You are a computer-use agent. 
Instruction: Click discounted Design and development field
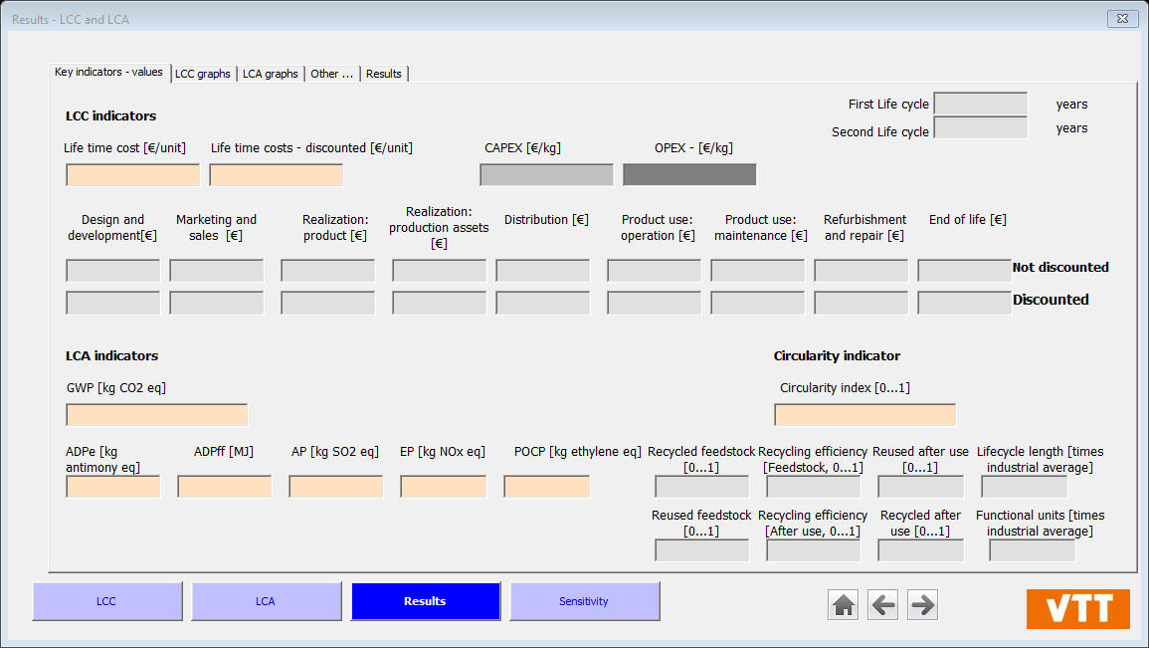pos(112,303)
